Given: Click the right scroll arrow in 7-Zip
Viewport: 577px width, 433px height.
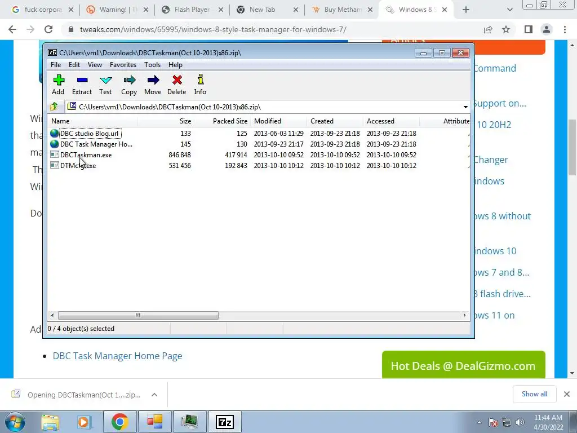Looking at the screenshot, I should (x=464, y=316).
